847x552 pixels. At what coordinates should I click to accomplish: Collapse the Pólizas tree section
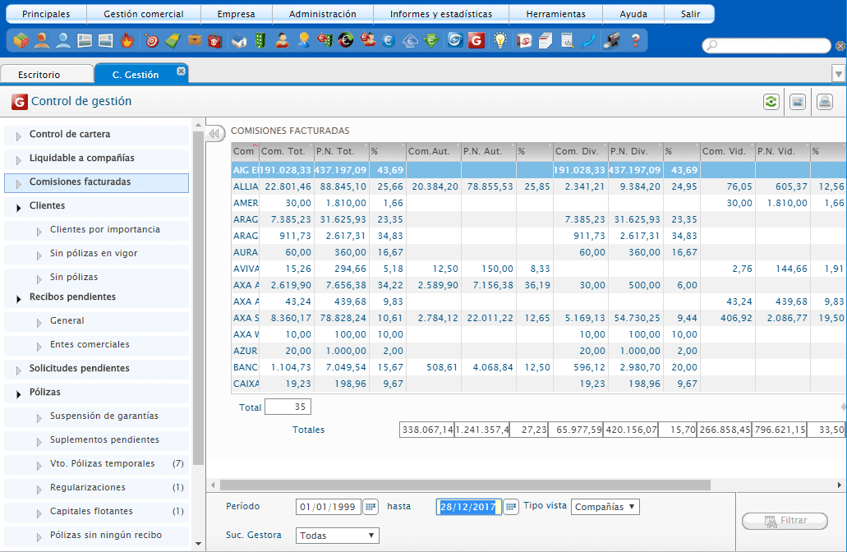pos(19,393)
